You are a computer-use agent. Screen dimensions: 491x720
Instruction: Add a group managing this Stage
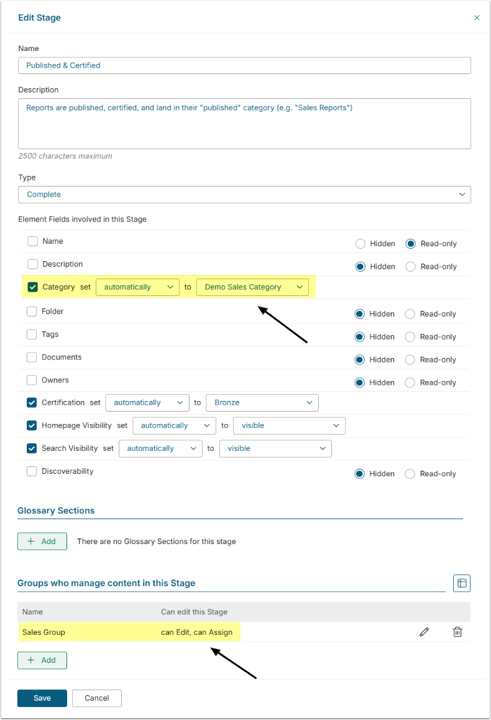pos(42,660)
